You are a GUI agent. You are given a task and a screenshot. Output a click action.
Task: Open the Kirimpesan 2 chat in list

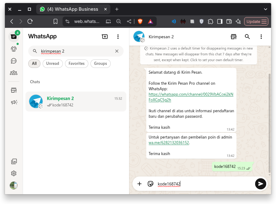coord(76,102)
